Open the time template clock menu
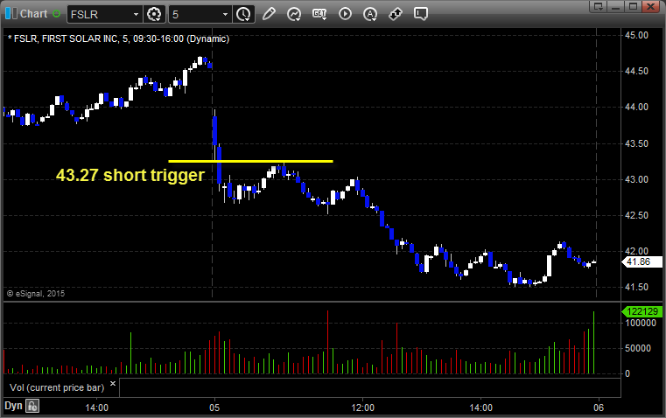The width and height of the screenshot is (666, 418). tap(244, 14)
